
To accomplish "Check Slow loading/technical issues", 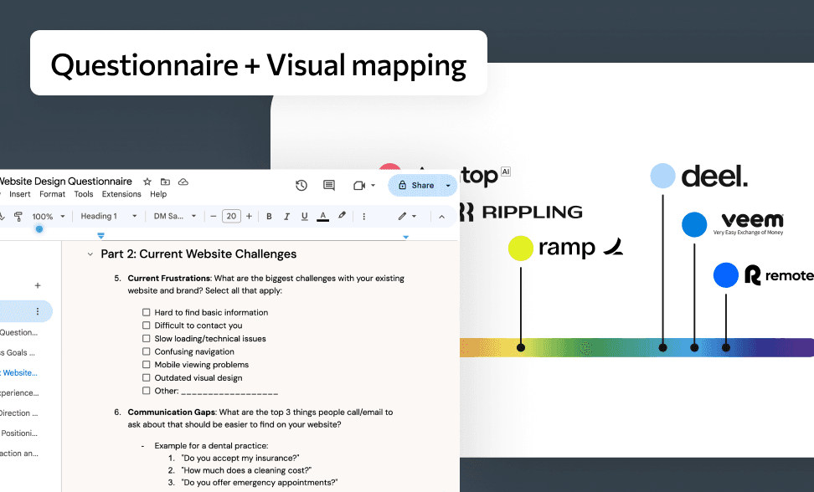I will click(147, 339).
